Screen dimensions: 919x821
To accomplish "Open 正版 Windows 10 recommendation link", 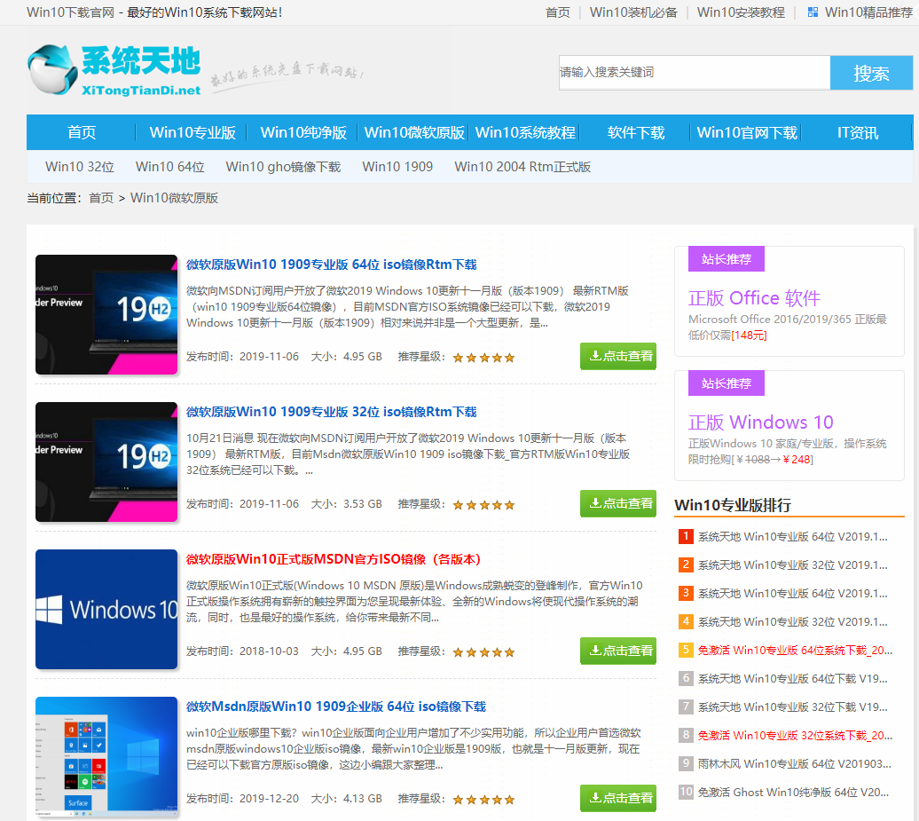I will [x=760, y=422].
